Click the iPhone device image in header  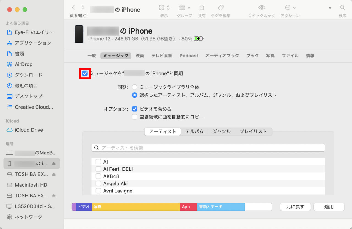79,34
